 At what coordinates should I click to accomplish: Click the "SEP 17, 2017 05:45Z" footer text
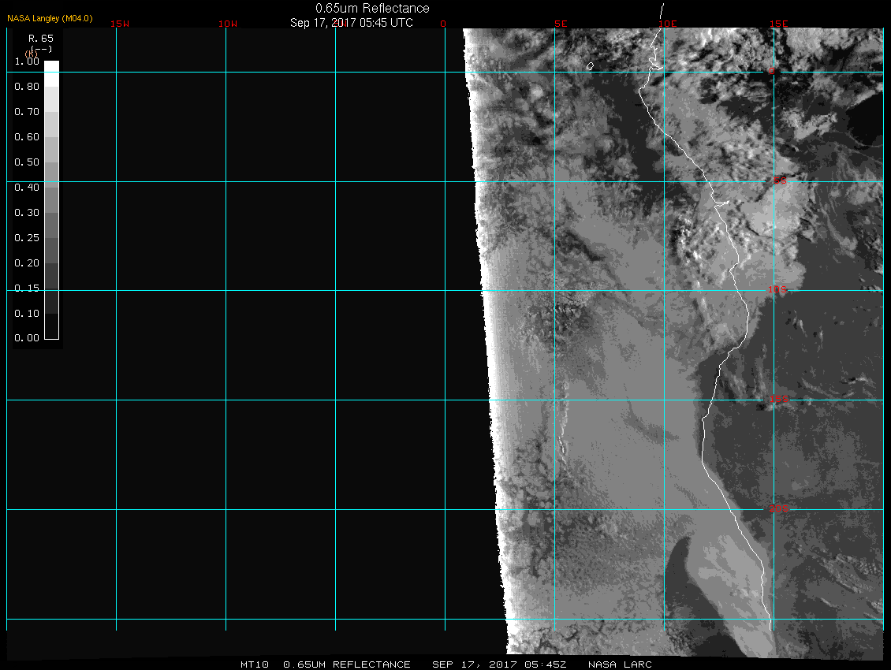coord(499,664)
